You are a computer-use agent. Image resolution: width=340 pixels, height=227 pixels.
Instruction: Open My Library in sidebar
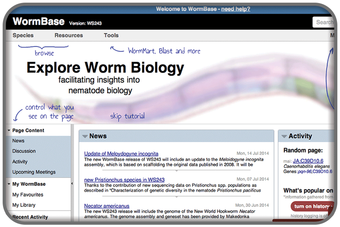[x=24, y=205]
